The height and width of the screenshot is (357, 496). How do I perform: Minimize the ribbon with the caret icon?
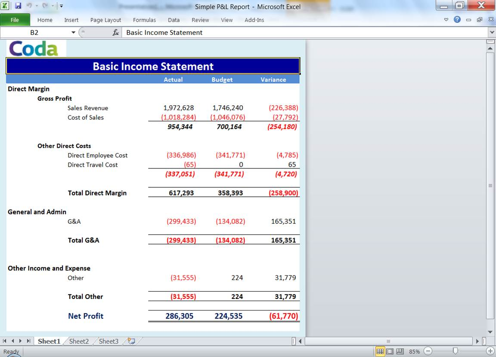[446, 20]
